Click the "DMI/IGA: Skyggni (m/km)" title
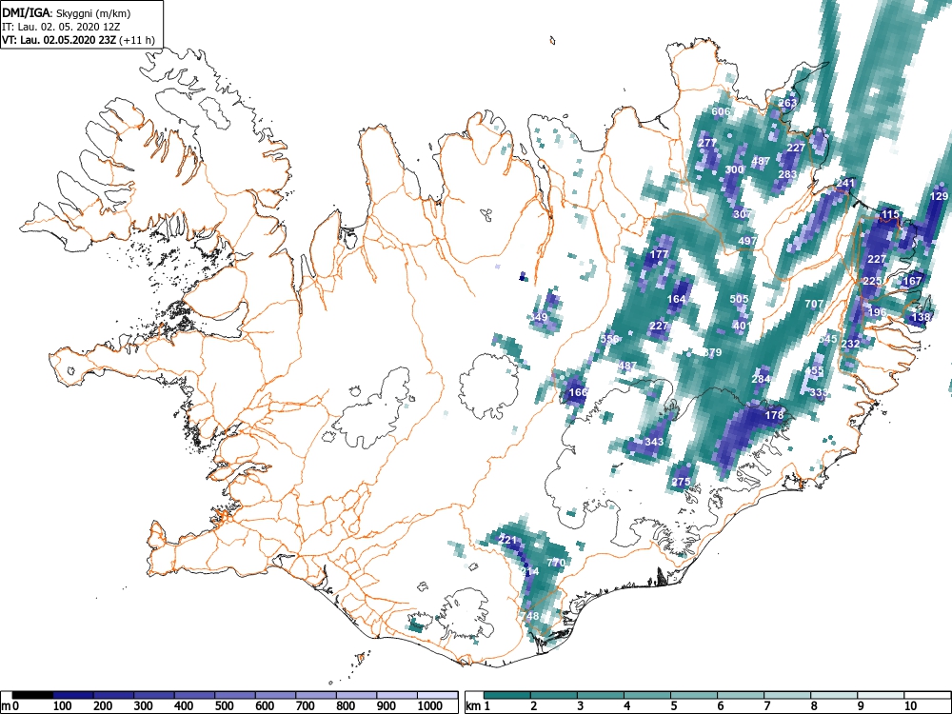952x714 pixels. (x=67, y=12)
